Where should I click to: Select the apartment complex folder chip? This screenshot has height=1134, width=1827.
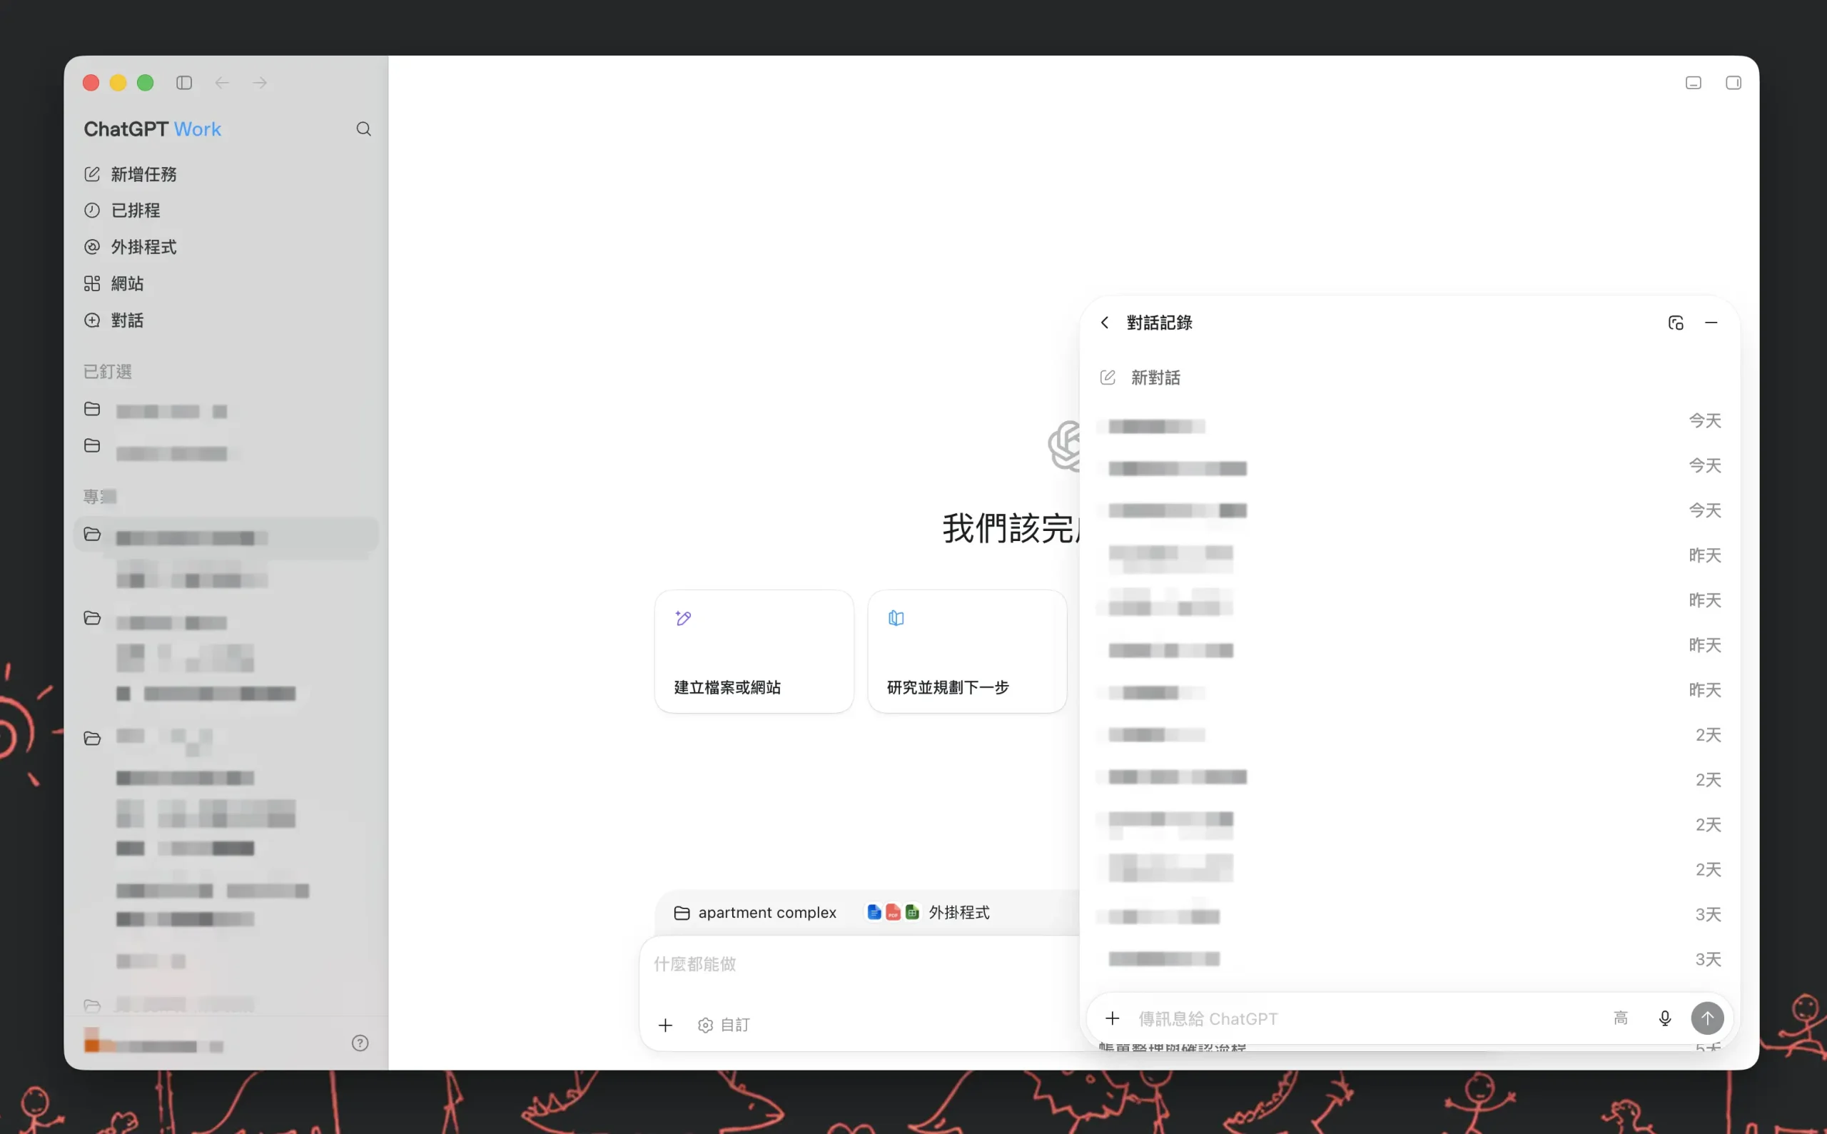pyautogui.click(x=755, y=912)
